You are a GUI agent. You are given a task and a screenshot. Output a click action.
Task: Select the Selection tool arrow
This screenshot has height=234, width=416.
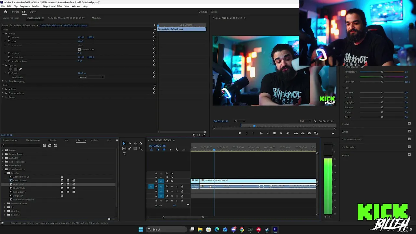[x=124, y=143]
